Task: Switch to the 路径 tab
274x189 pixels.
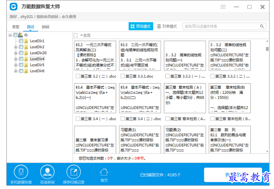Action: tap(31, 27)
